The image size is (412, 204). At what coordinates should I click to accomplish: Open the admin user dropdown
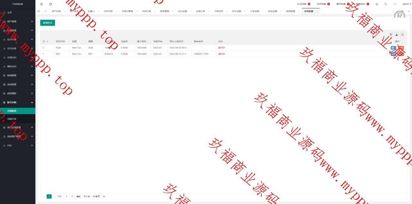[x=407, y=4]
